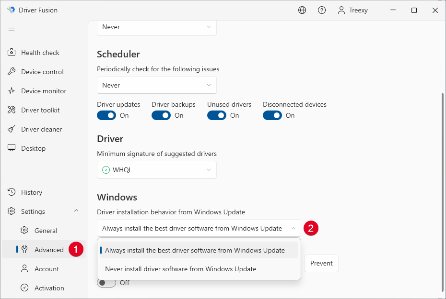Click the WHQL green checkmark icon

106,170
